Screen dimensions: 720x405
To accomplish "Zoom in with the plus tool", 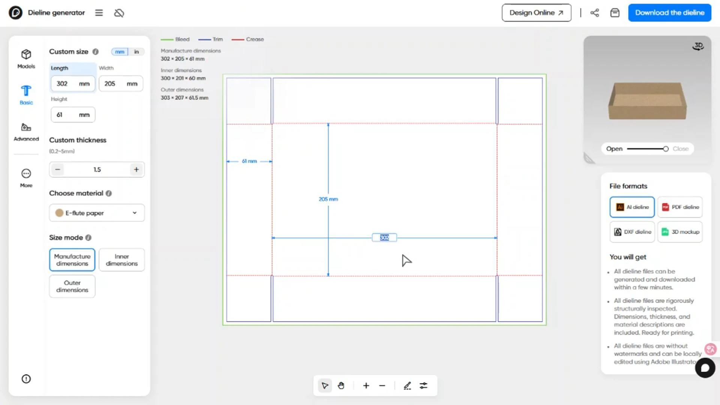I will coord(366,385).
